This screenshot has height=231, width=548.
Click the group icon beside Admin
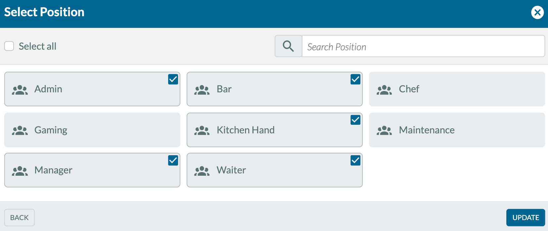pos(20,90)
